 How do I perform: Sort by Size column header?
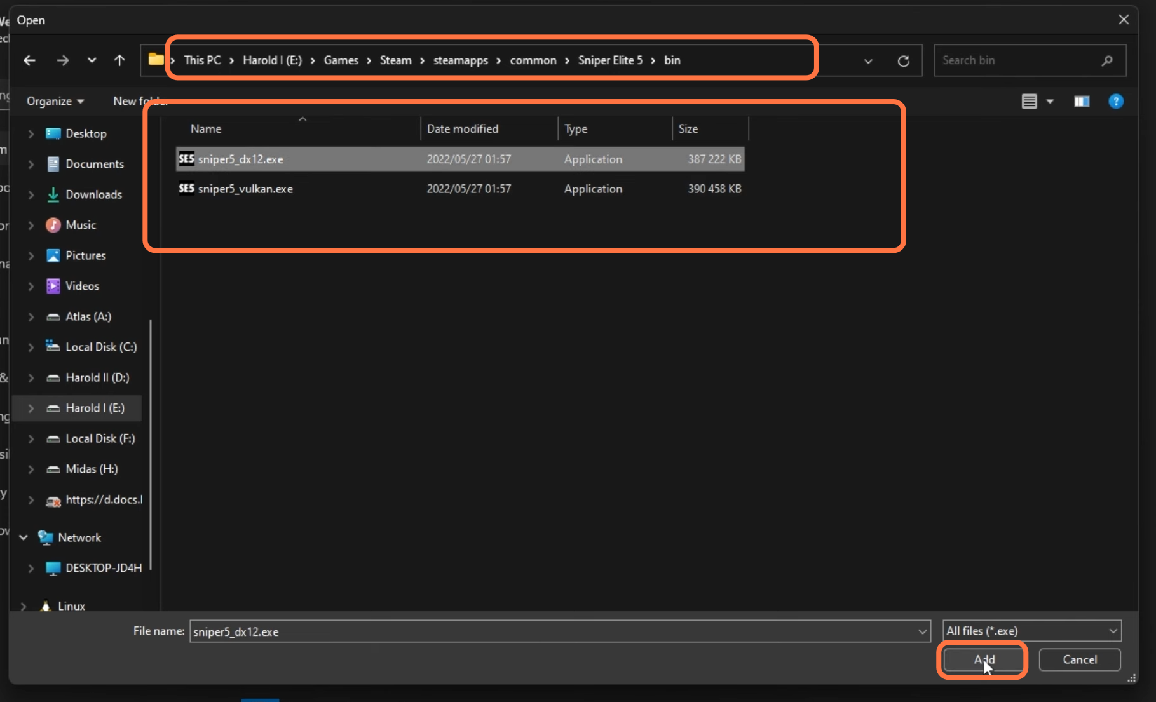688,129
